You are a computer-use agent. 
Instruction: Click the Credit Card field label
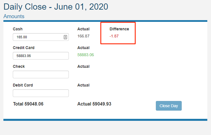click(x=24, y=48)
